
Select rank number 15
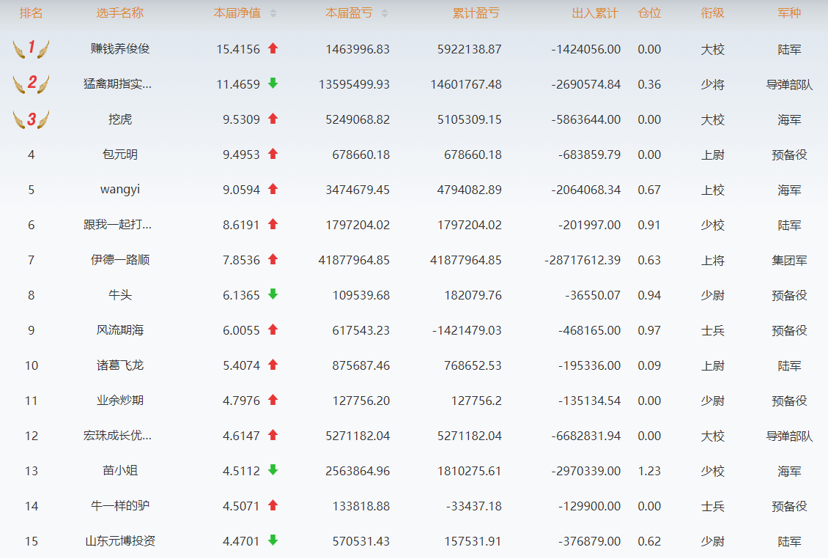[x=32, y=541]
